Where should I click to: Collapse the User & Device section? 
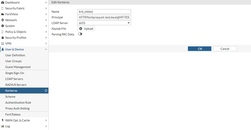coord(46,49)
